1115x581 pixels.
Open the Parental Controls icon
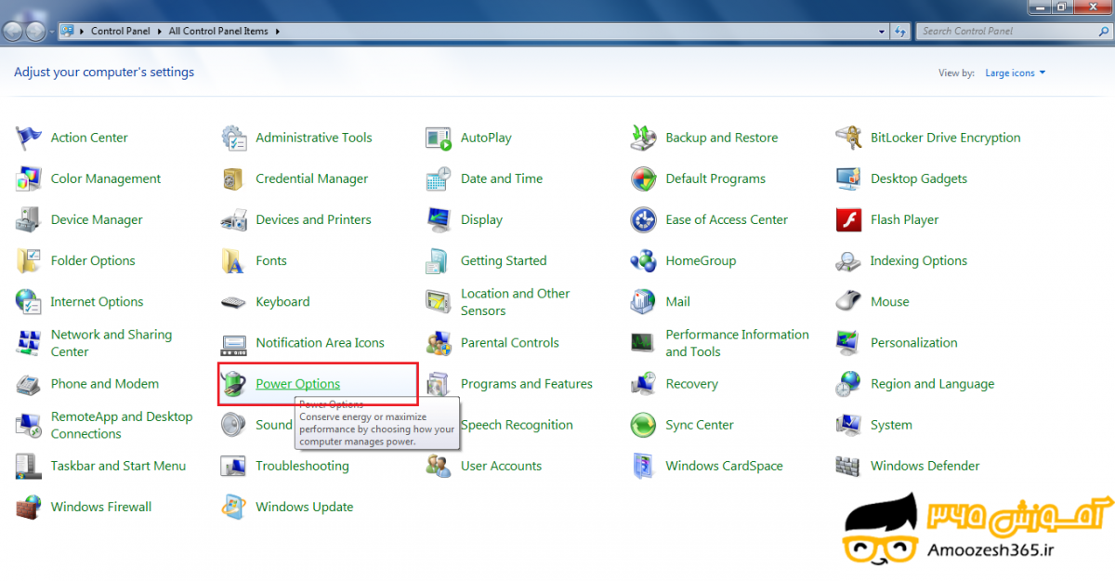coord(439,343)
